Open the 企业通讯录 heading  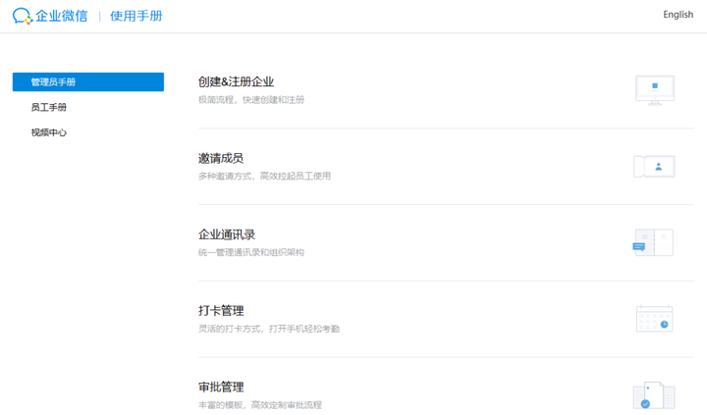coord(227,234)
